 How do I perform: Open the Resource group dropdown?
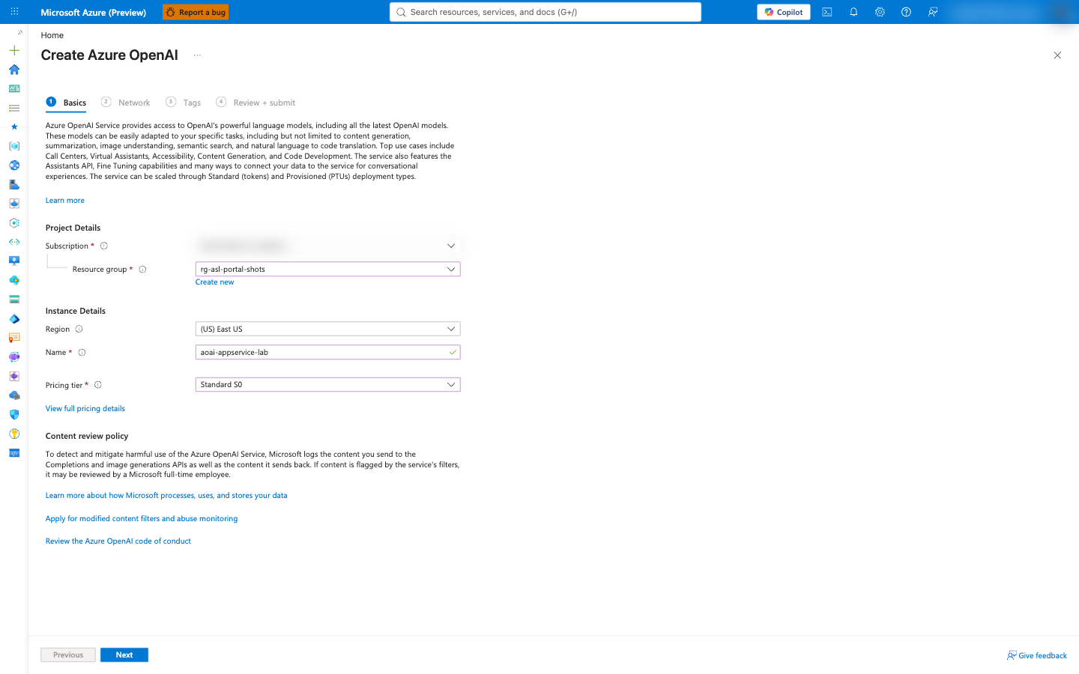point(327,269)
